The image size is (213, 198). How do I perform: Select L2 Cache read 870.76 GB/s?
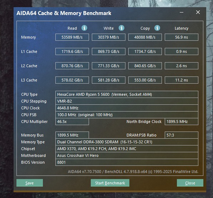(x=72, y=66)
